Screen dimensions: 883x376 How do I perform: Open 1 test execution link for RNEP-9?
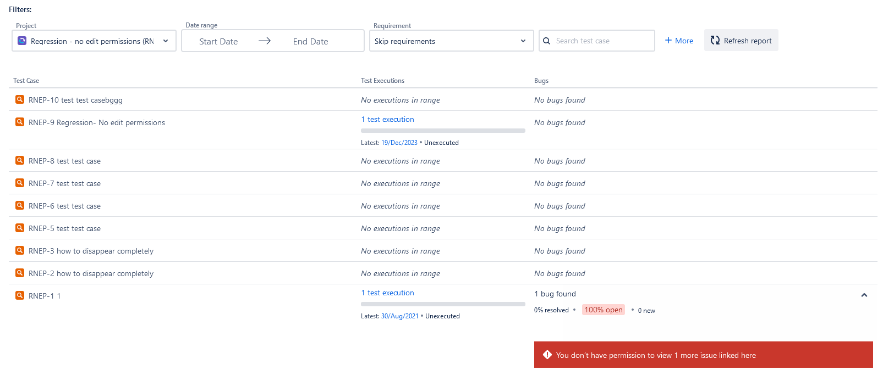(x=387, y=119)
